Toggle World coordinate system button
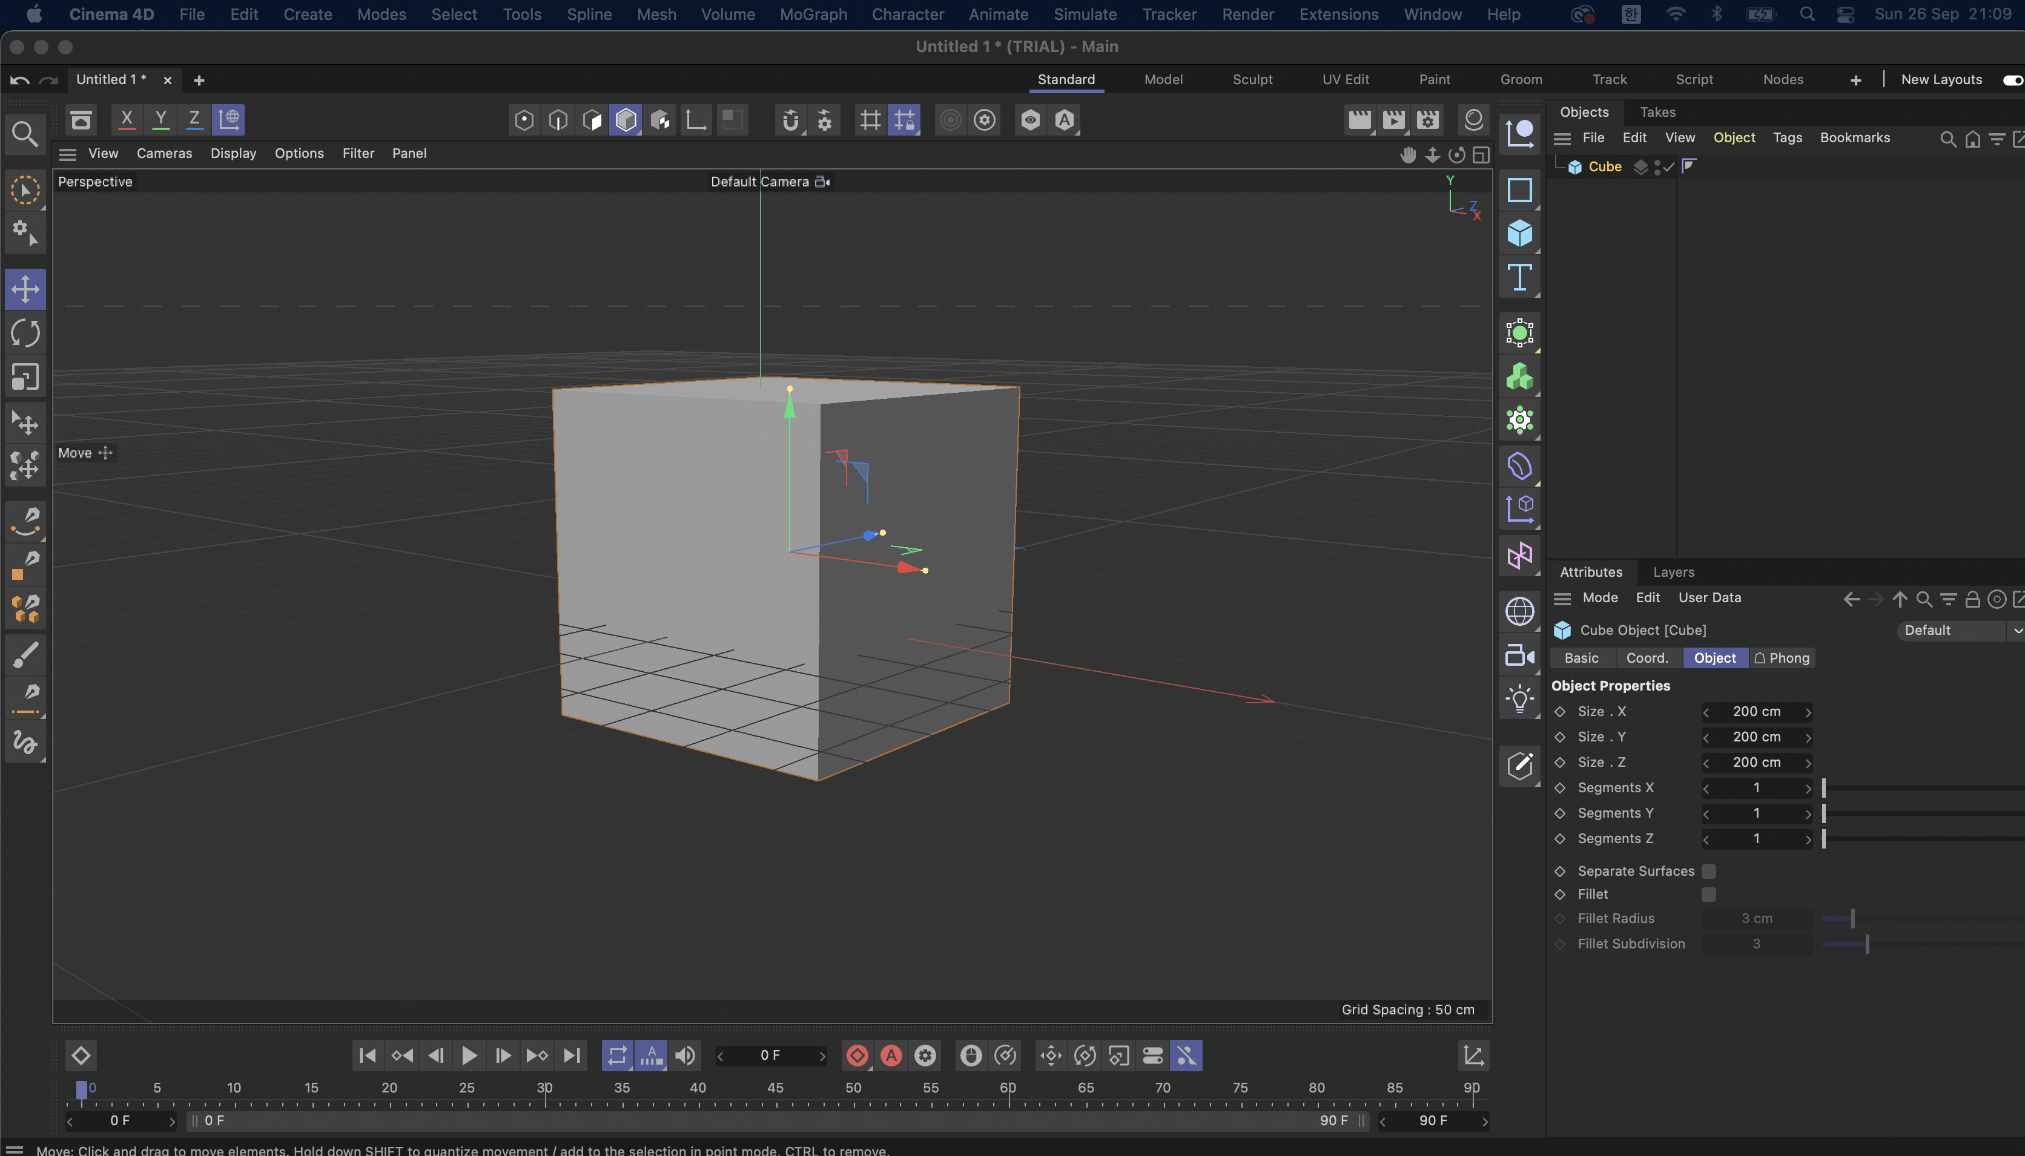Viewport: 2025px width, 1156px height. coord(229,120)
